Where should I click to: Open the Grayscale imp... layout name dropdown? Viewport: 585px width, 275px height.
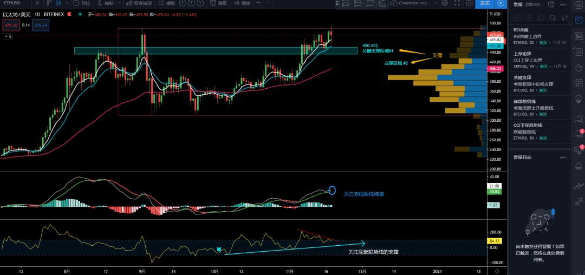[x=414, y=3]
